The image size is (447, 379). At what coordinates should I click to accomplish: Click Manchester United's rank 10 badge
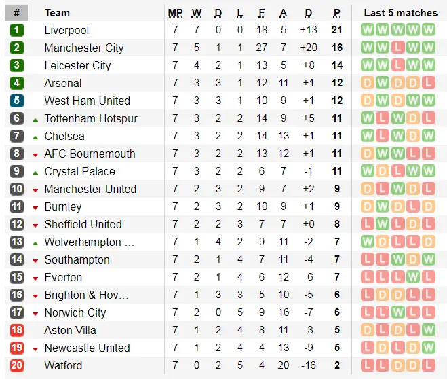pyautogui.click(x=17, y=189)
